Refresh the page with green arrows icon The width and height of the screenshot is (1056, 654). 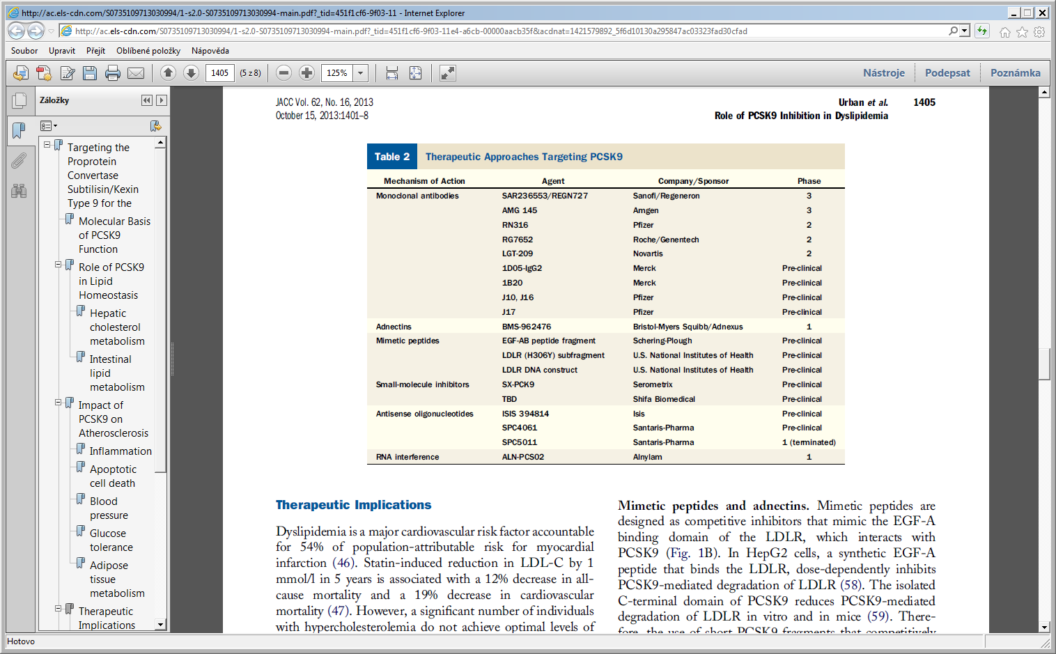(982, 31)
